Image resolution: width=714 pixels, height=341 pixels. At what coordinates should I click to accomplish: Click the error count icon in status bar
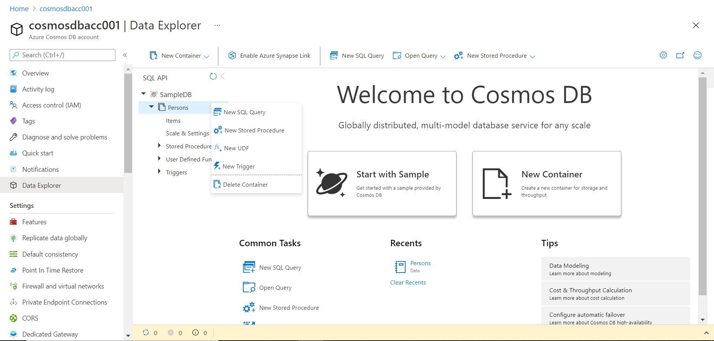coord(171,332)
